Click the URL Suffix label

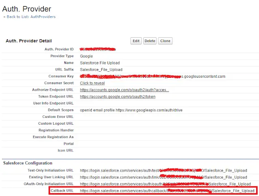coord(64,70)
